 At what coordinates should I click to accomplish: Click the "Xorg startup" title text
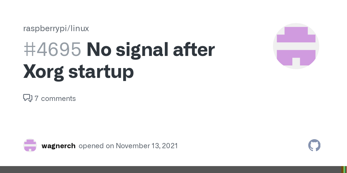click(78, 72)
